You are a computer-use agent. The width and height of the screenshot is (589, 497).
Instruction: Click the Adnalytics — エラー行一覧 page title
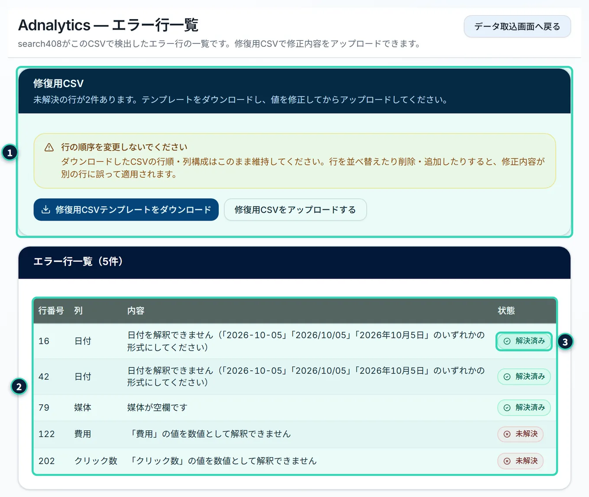(108, 25)
